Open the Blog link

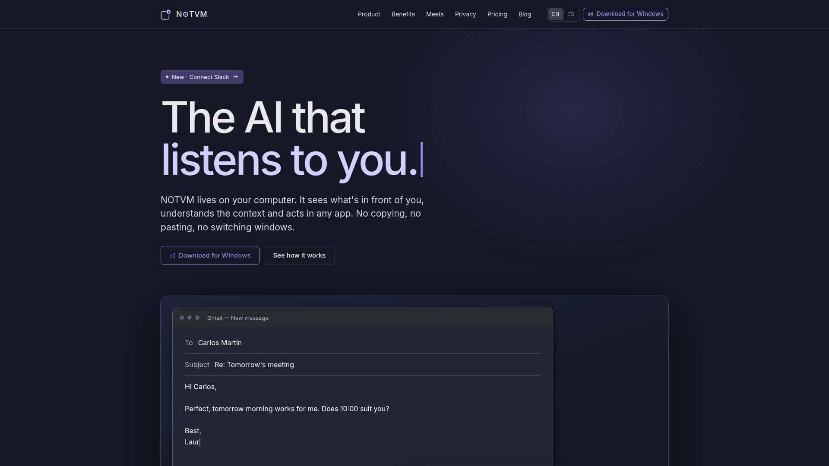click(525, 14)
